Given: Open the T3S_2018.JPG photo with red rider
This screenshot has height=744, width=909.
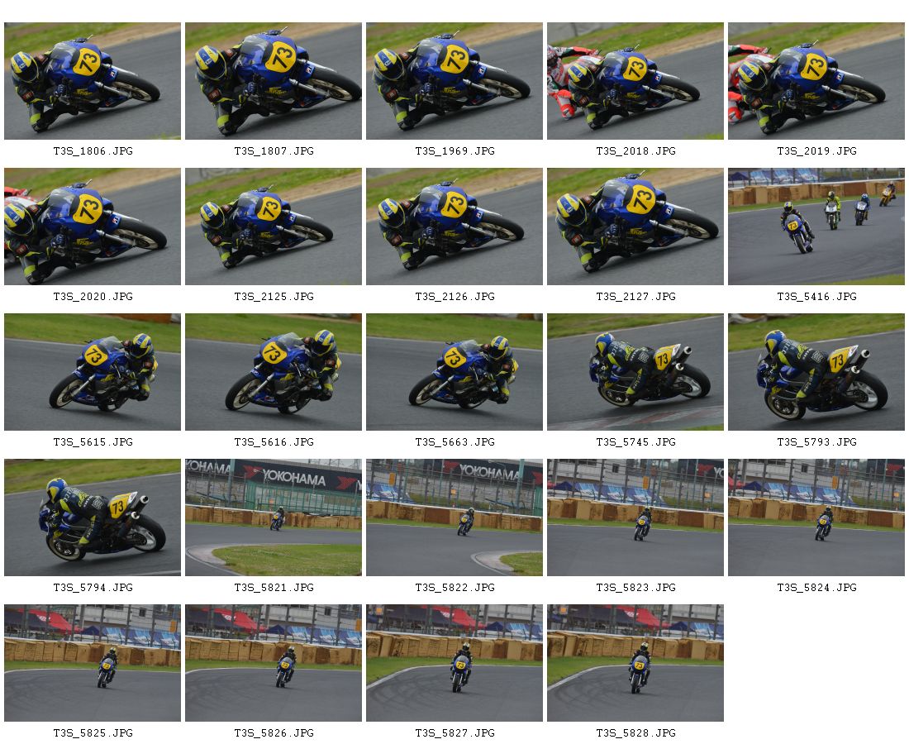Looking at the screenshot, I should pyautogui.click(x=635, y=81).
